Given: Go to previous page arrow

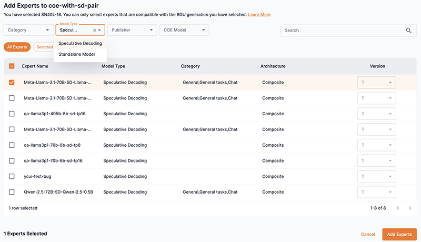Looking at the screenshot, I should pos(397,208).
